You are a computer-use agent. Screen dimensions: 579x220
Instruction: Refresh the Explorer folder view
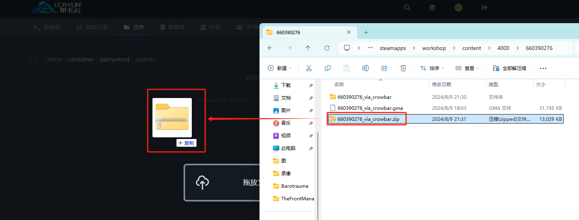coord(327,48)
